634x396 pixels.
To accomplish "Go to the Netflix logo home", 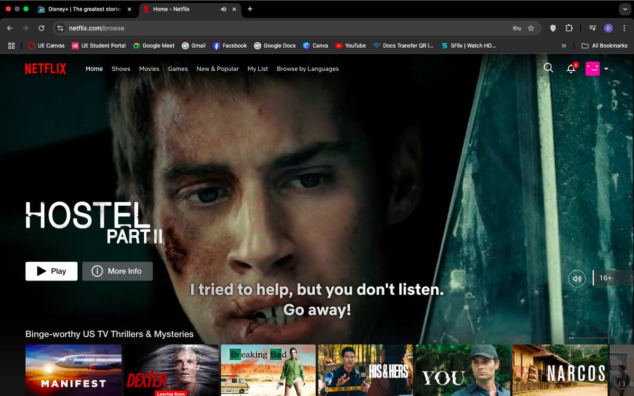I will coord(45,69).
